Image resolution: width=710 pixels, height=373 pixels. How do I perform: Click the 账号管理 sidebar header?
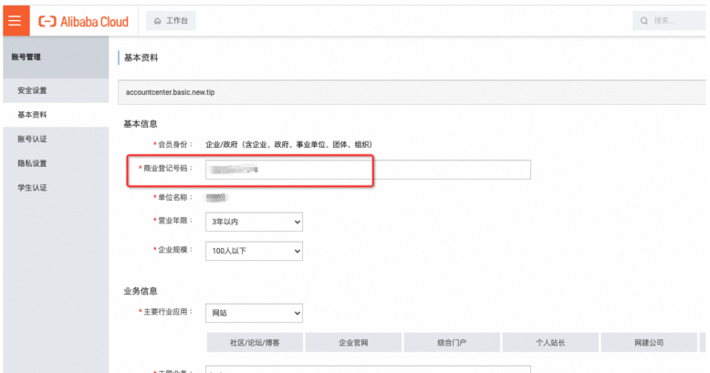click(56, 57)
